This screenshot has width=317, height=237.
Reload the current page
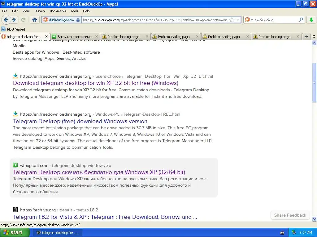[24, 20]
